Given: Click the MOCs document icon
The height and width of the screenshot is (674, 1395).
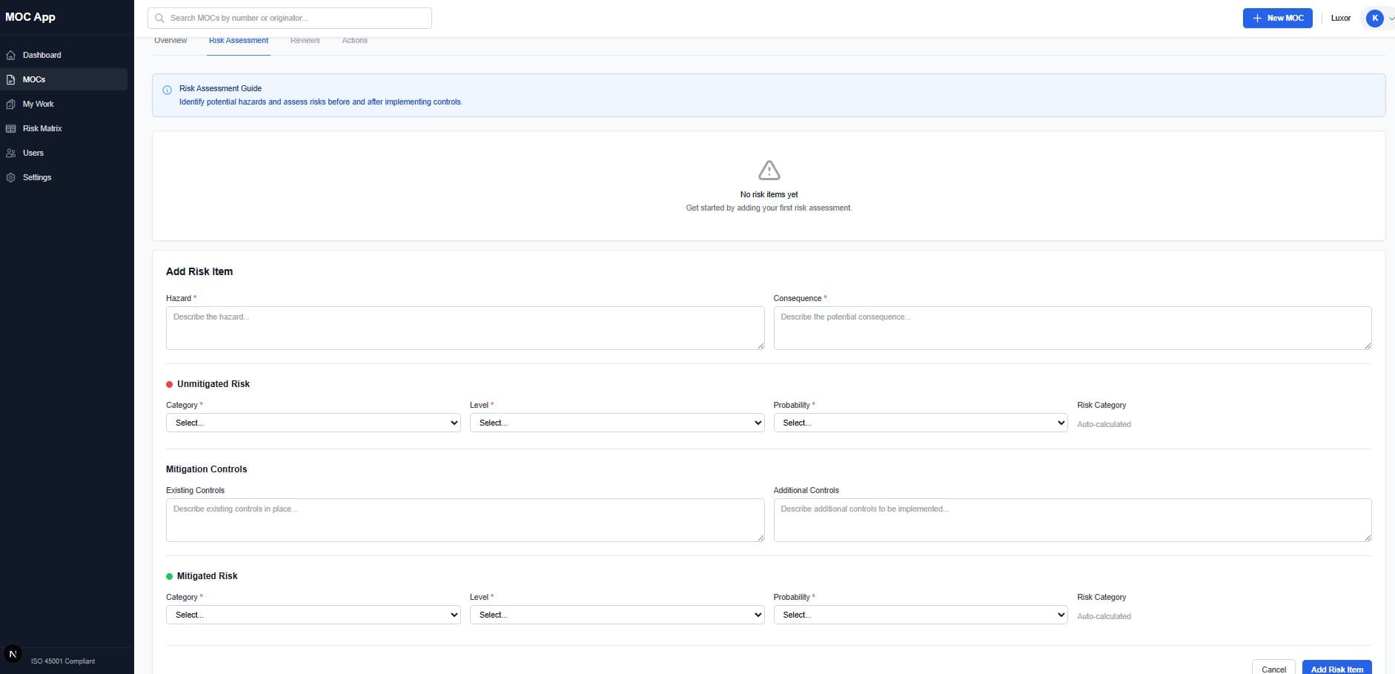Looking at the screenshot, I should click(10, 79).
